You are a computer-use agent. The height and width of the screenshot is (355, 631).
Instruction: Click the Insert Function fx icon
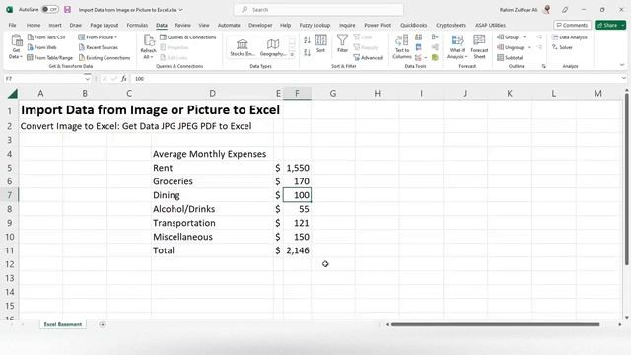124,79
